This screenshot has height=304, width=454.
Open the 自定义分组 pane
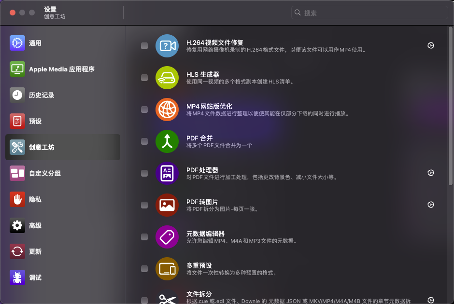pos(62,173)
